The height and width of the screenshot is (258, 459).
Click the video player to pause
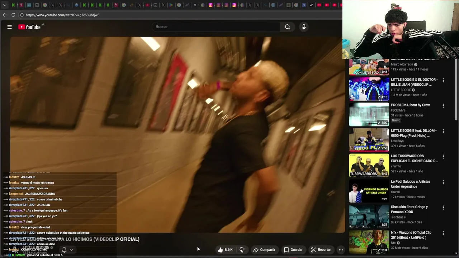click(x=178, y=134)
